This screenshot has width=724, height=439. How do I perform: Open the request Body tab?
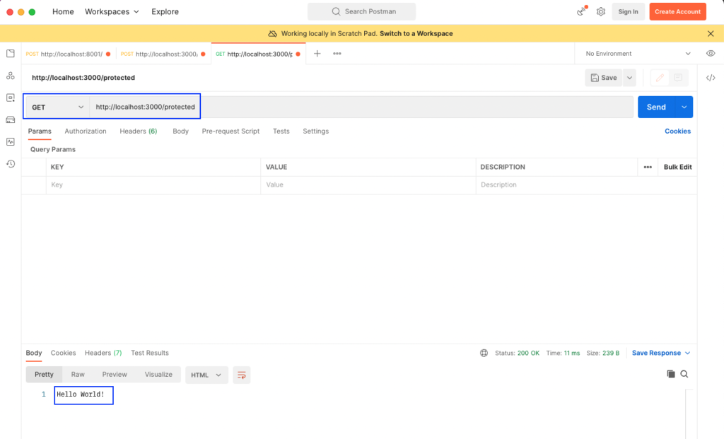180,131
